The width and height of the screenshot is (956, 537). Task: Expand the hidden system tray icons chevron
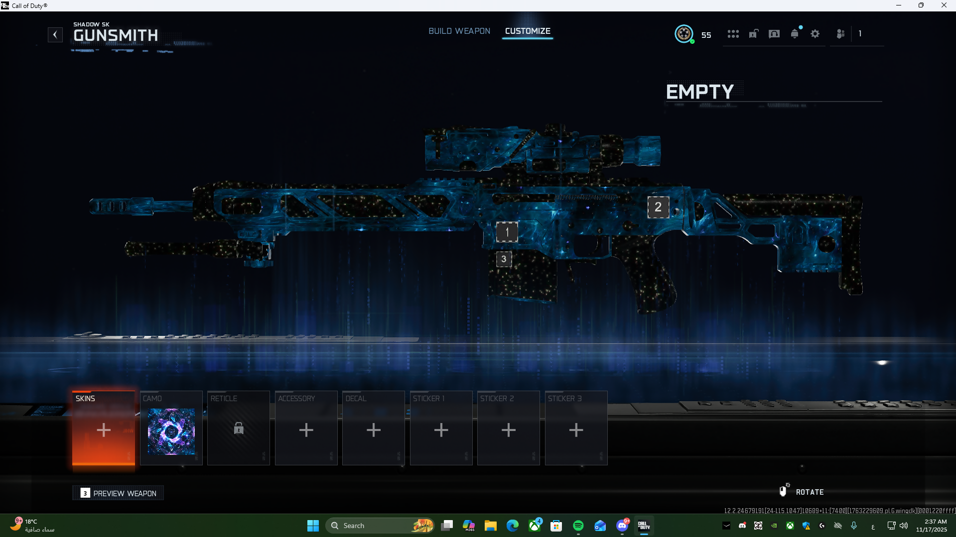point(726,526)
